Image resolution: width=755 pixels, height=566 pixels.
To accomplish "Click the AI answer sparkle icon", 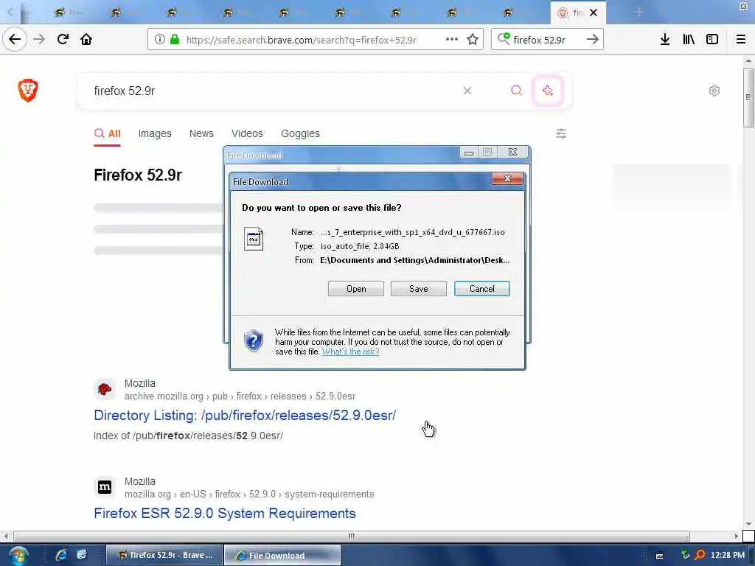I will coord(548,91).
